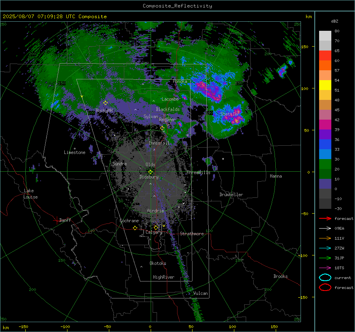Click the Stettler city label
355x332 pixels.
[x=230, y=114]
